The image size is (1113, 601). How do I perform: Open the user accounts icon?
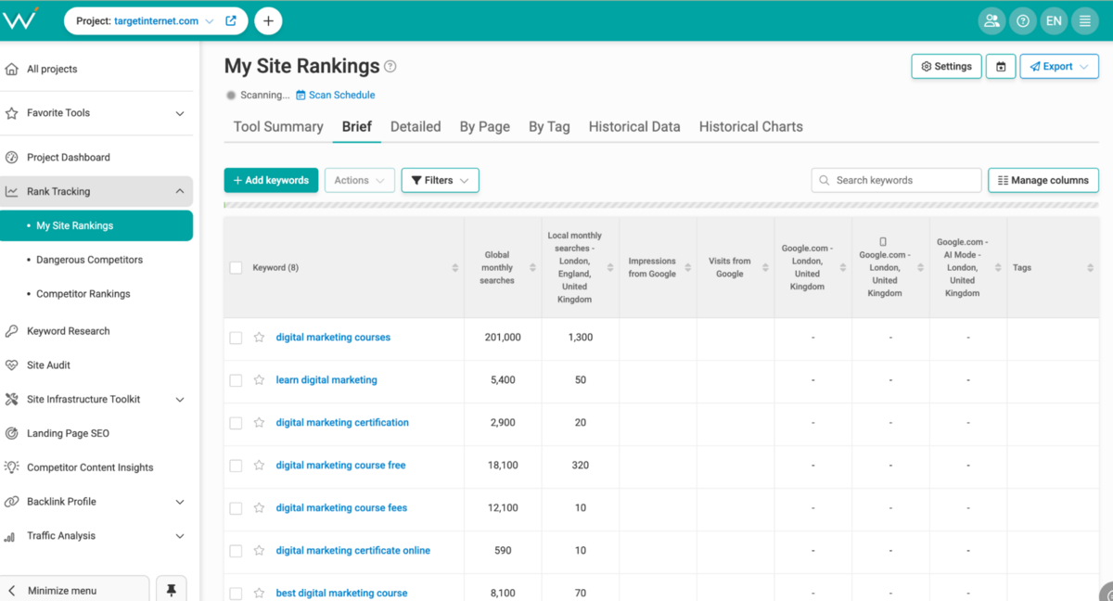click(991, 21)
